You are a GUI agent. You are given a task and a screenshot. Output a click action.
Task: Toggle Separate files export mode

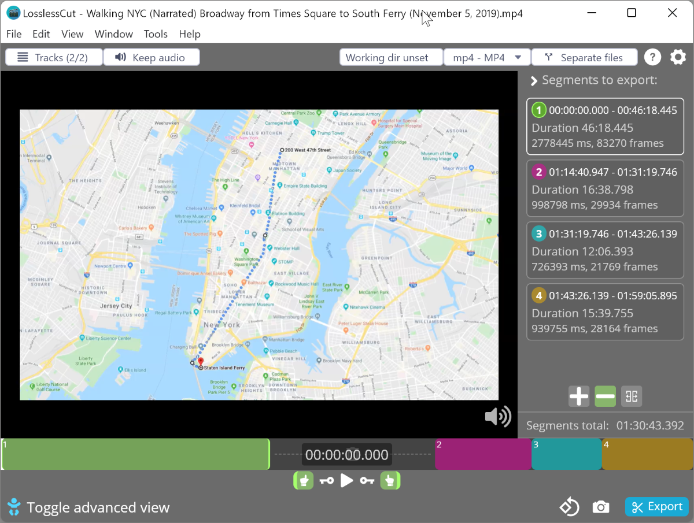point(585,57)
